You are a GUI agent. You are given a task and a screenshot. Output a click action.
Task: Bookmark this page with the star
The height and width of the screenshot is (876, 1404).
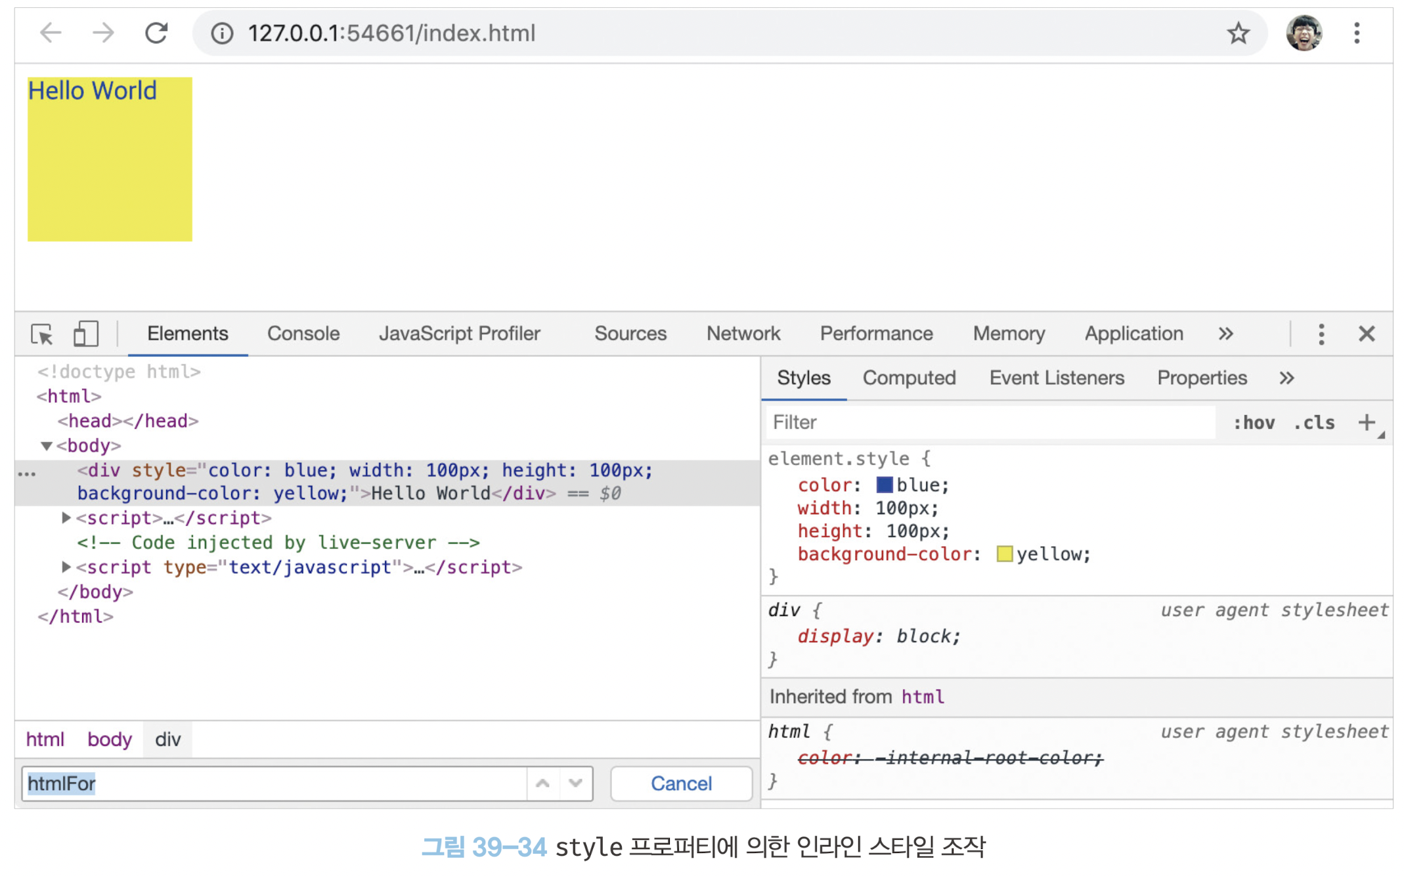[1238, 33]
